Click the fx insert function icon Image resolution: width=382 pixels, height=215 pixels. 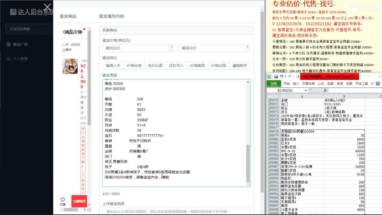coord(325,90)
